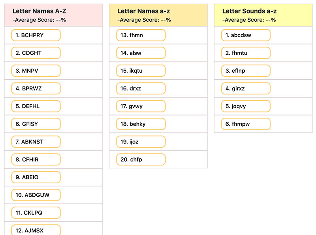Viewport: 316px width, 235px height.
Task: Open the "10. ABDGUW" item
Action: pos(35,195)
